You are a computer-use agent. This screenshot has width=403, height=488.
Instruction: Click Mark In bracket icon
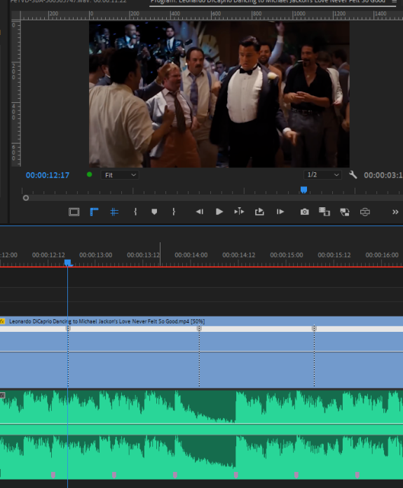tap(135, 212)
